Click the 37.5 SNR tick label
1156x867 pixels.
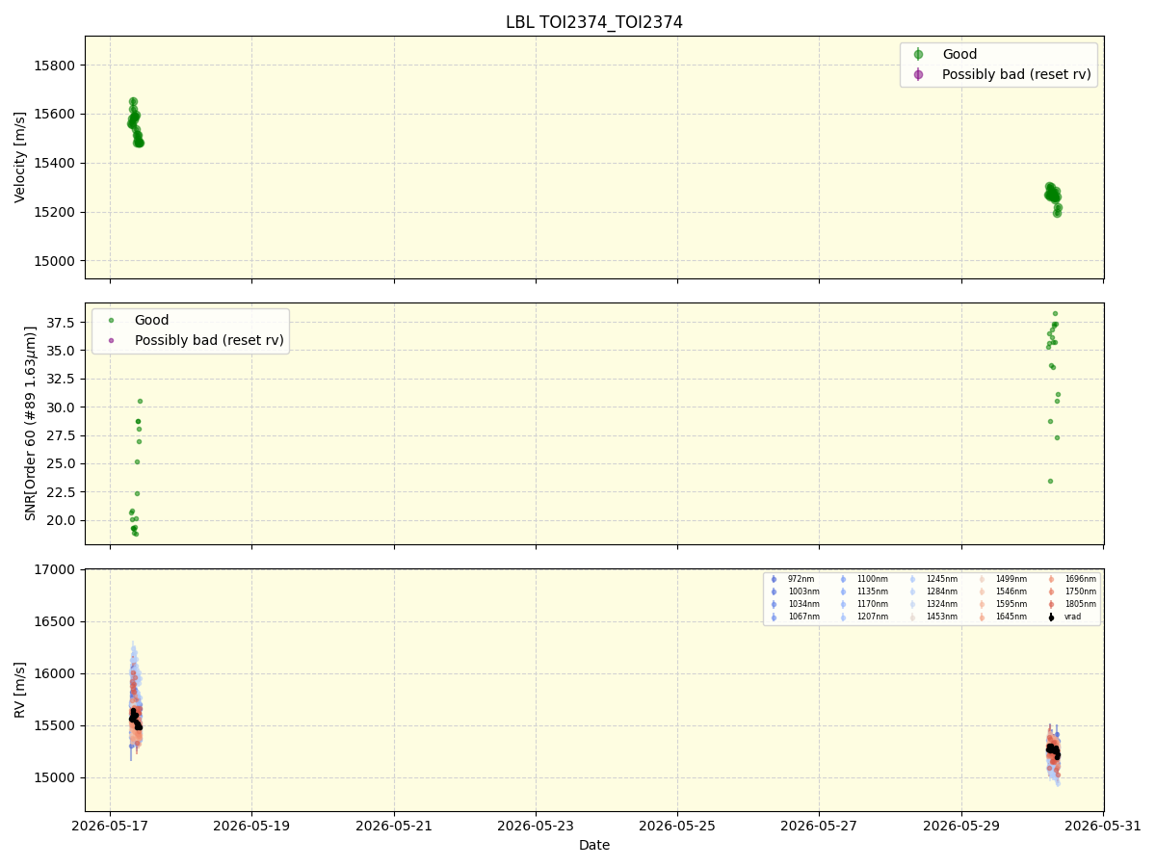coord(63,323)
